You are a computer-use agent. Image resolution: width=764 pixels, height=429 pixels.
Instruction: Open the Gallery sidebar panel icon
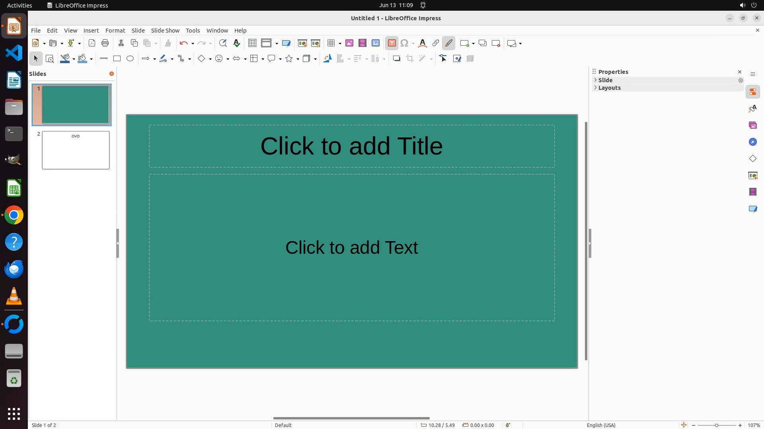(752, 126)
